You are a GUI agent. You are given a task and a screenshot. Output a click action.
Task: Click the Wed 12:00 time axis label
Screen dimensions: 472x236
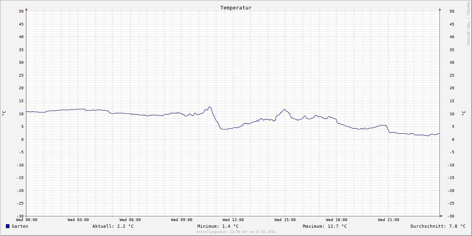(x=233, y=220)
